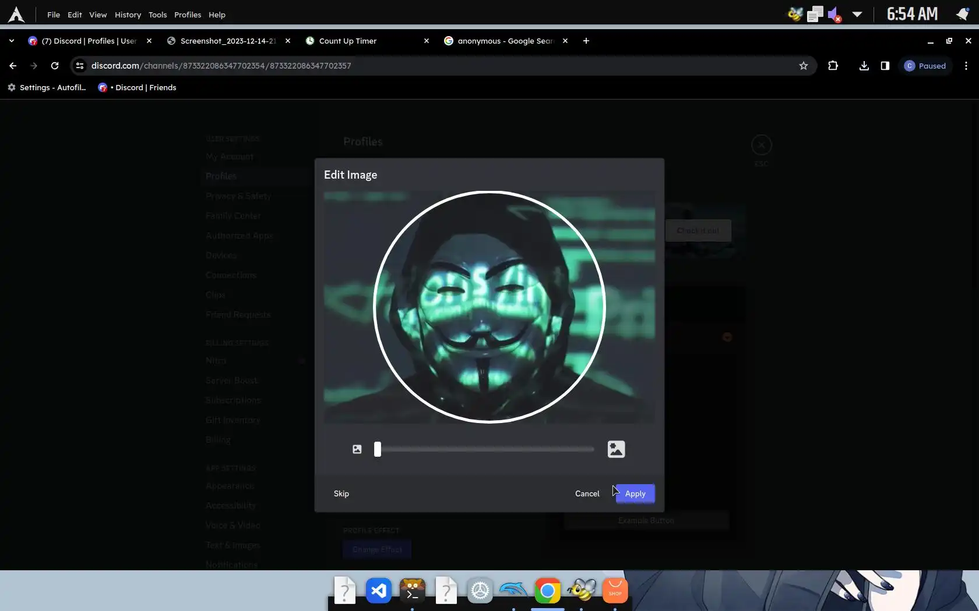
Task: Go forward in browser history
Action: point(34,66)
